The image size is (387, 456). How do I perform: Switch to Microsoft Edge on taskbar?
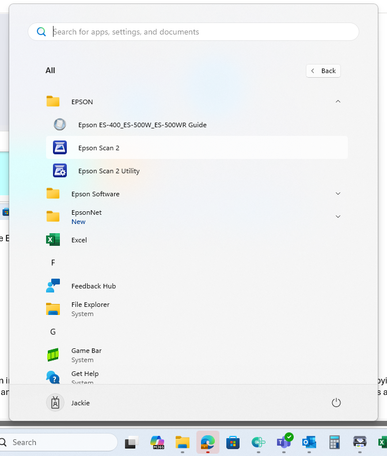(x=208, y=442)
